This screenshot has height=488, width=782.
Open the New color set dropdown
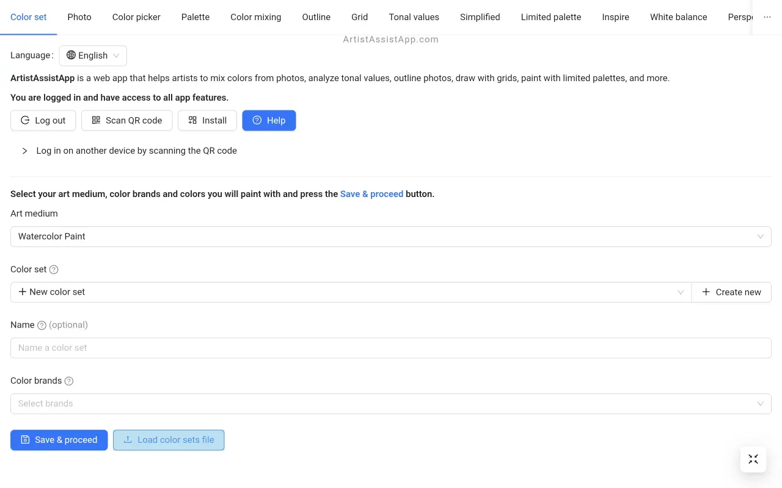click(351, 292)
